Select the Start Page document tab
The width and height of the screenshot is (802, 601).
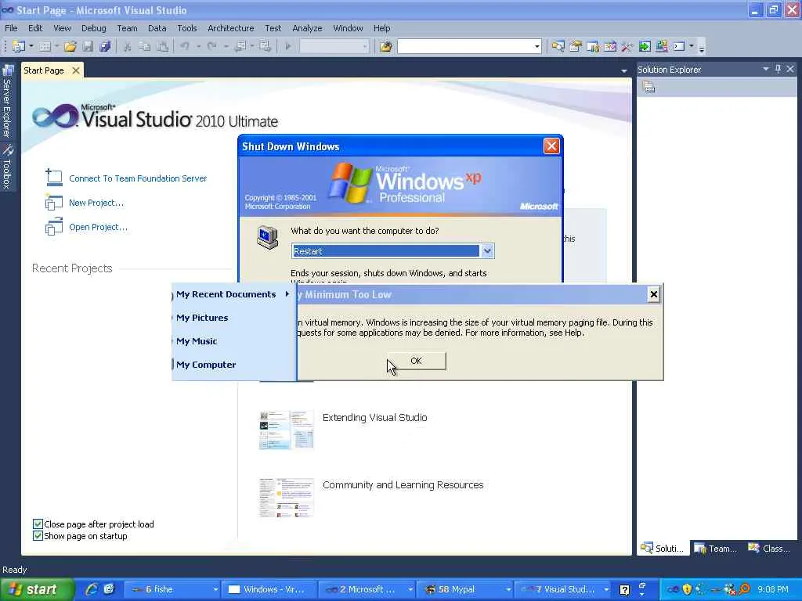click(44, 70)
